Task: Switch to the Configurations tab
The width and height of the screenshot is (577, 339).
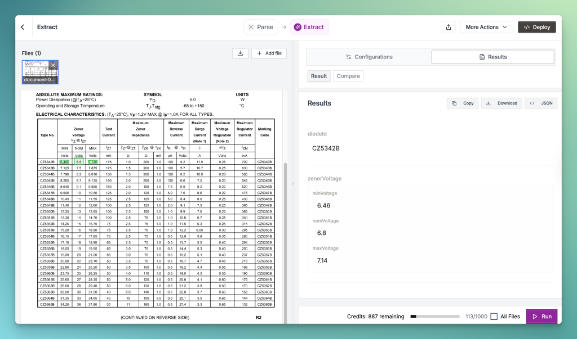Action: click(369, 57)
